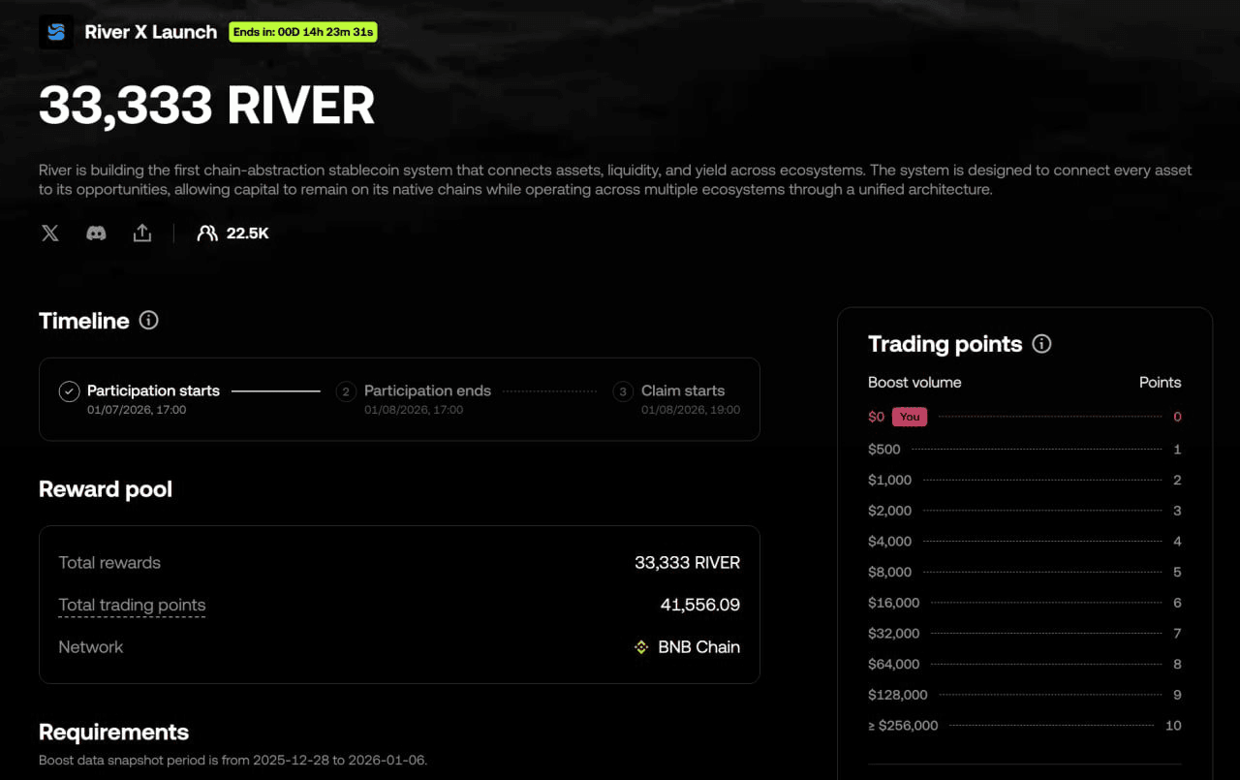Image resolution: width=1240 pixels, height=780 pixels.
Task: Select the $500 boost volume tier
Action: click(884, 450)
